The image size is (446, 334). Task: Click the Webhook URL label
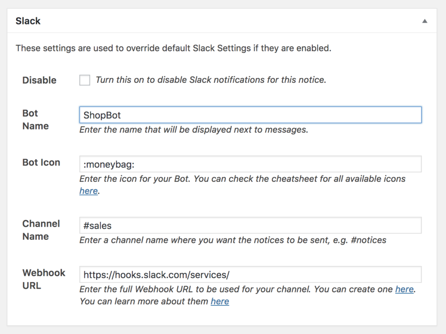coord(44,279)
